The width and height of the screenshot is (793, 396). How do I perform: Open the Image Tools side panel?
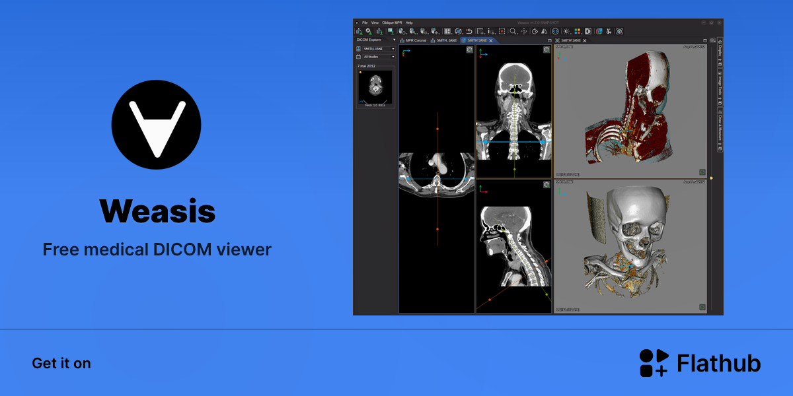tap(720, 86)
